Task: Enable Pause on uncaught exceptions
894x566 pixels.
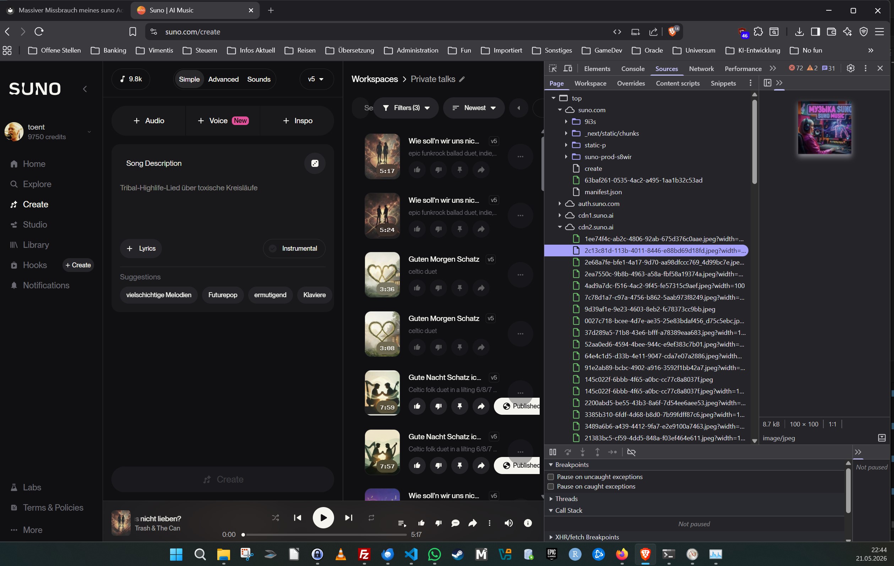Action: click(x=551, y=477)
